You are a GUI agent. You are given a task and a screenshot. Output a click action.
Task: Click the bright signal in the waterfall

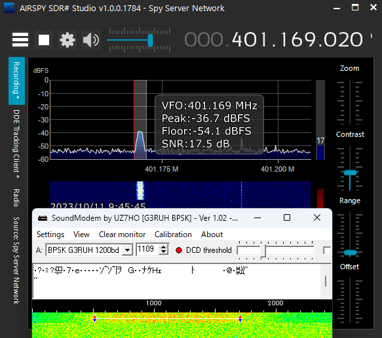pos(140,191)
